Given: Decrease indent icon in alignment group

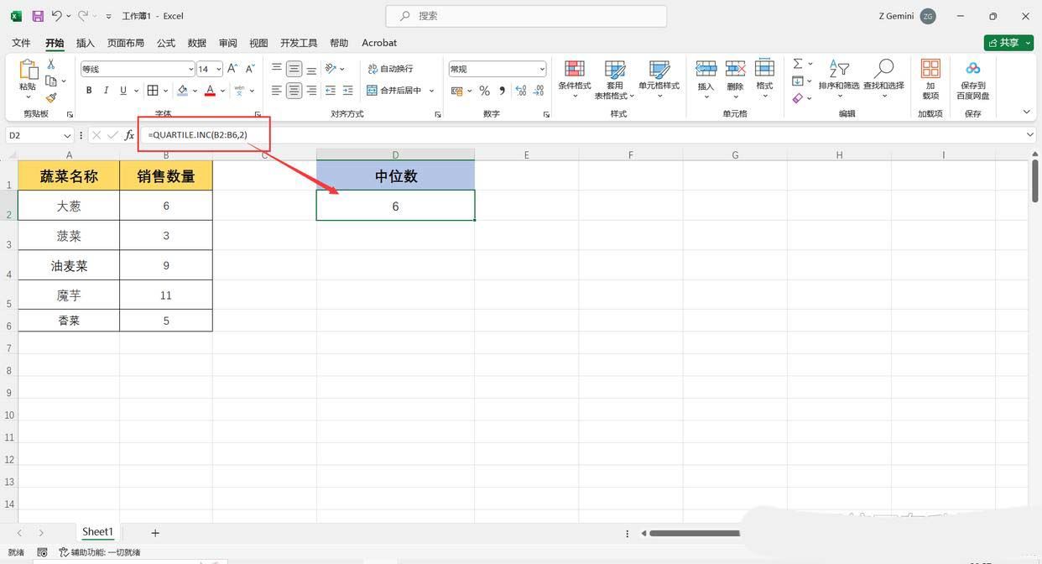Looking at the screenshot, I should [x=331, y=91].
